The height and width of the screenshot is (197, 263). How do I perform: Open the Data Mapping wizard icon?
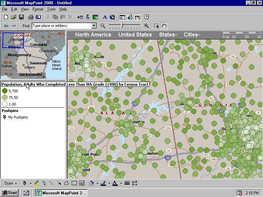point(95,17)
